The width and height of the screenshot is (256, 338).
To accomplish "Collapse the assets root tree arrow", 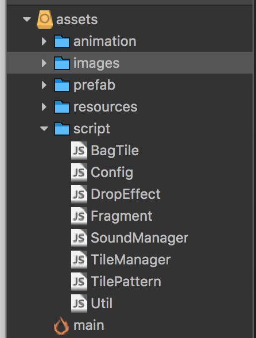I will [27, 20].
